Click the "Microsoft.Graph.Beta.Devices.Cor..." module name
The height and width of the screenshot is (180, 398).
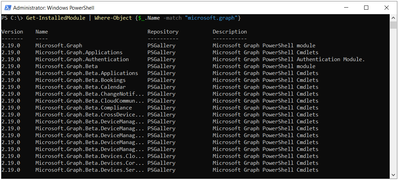click(x=90, y=163)
